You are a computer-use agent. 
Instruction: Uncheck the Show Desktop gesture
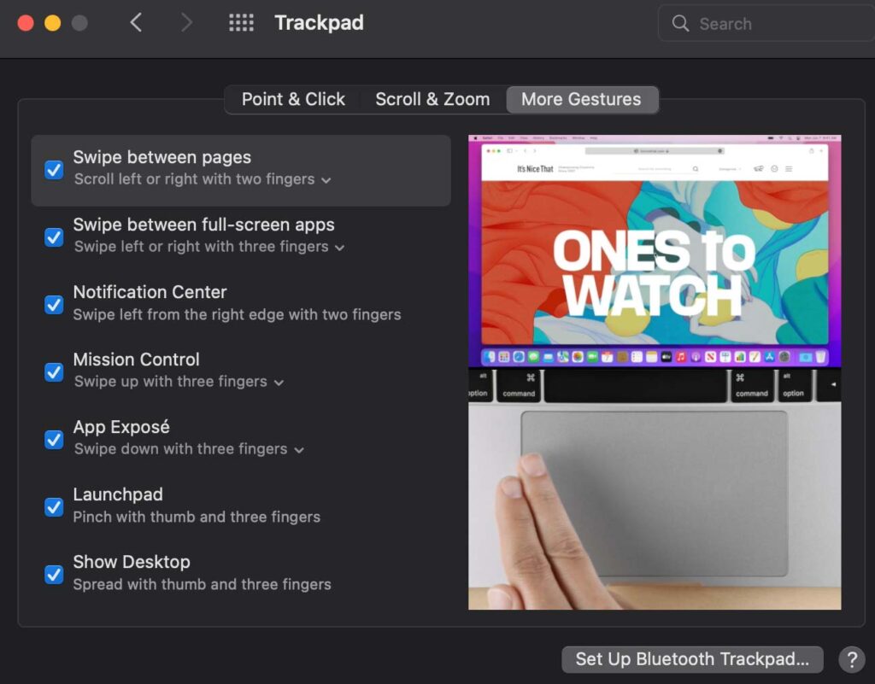click(x=54, y=574)
